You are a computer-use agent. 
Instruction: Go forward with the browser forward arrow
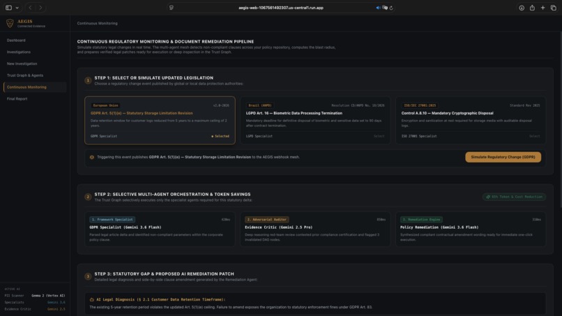click(40, 8)
